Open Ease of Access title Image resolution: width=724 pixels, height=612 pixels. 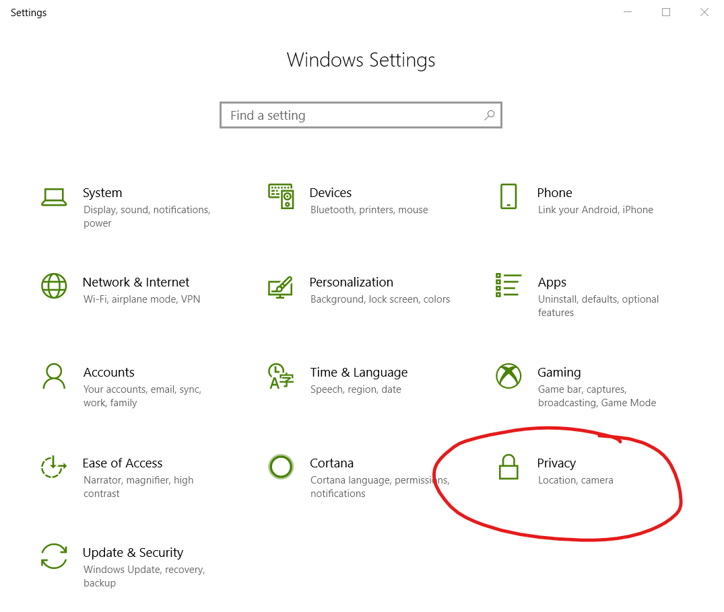tap(123, 463)
